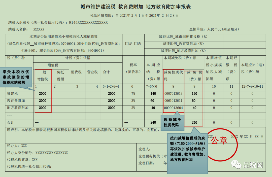Click the 谨声明 declaration sentence
This screenshot has width=272, height=177.
[x=83, y=130]
